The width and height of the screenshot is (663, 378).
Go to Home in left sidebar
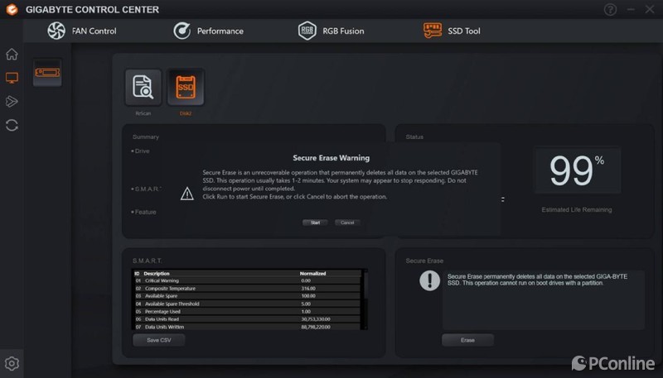[12, 54]
